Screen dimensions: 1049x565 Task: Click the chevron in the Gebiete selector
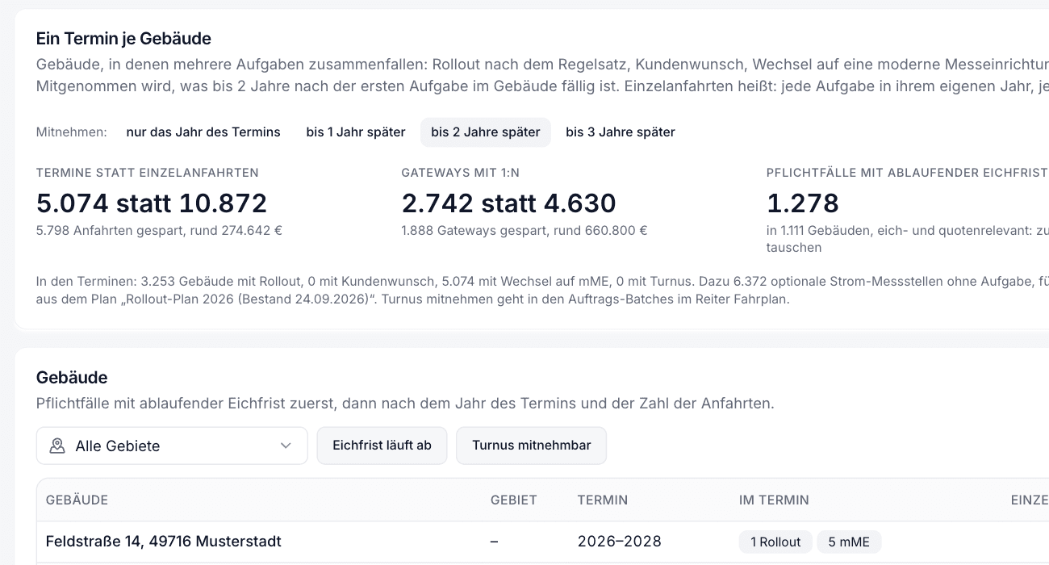[x=286, y=446]
